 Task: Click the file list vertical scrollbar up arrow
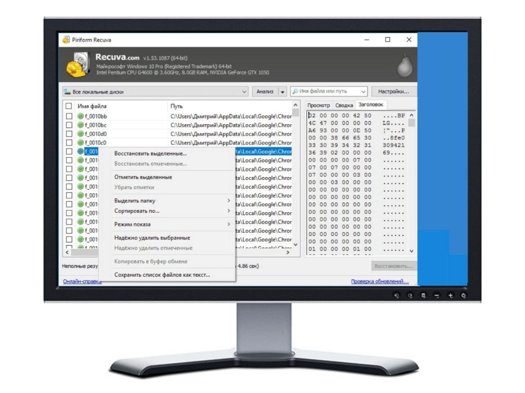tap(295, 105)
